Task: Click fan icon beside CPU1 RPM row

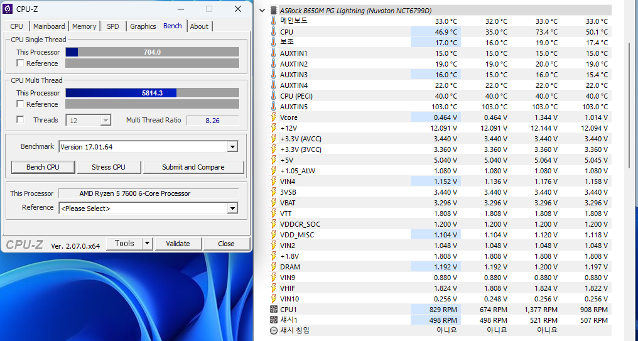Action: tap(274, 310)
